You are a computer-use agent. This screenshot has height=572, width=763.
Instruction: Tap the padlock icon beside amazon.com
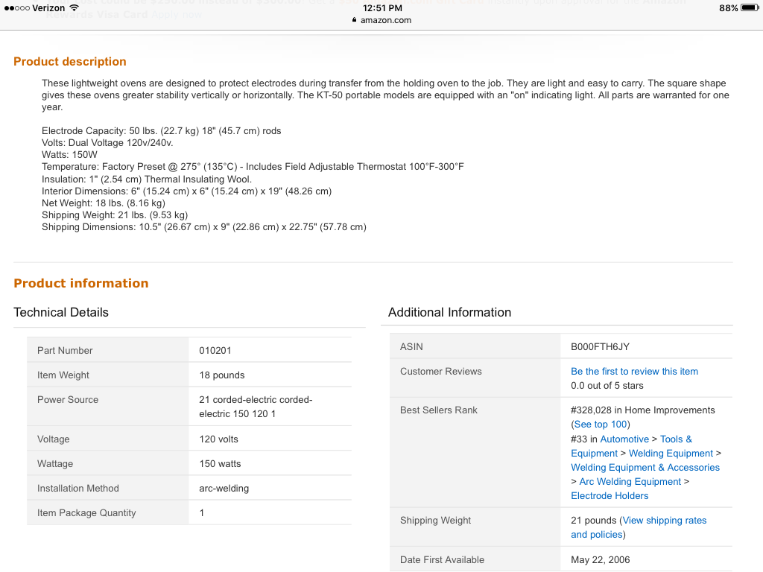[355, 20]
